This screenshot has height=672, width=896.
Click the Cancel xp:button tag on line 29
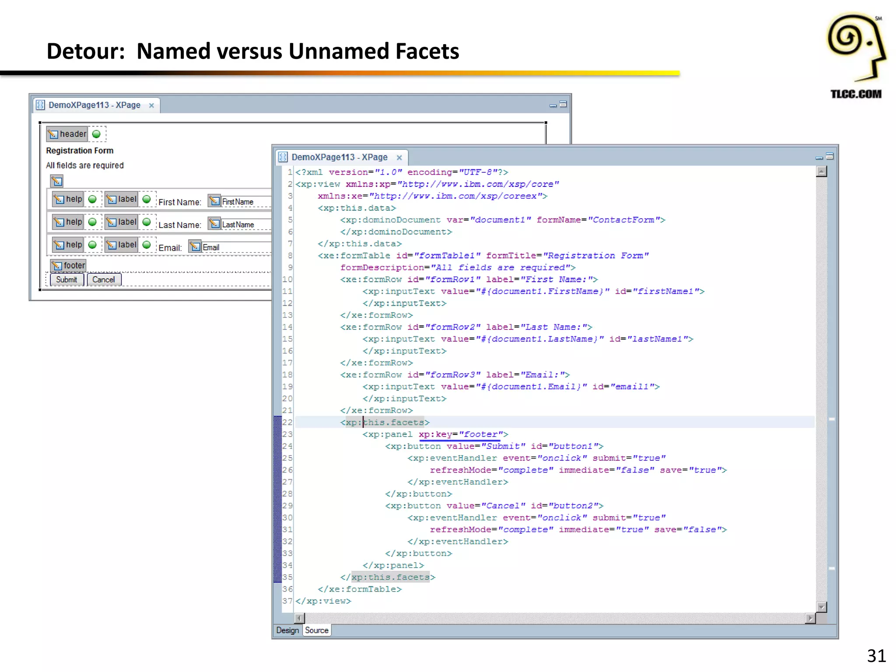[494, 506]
